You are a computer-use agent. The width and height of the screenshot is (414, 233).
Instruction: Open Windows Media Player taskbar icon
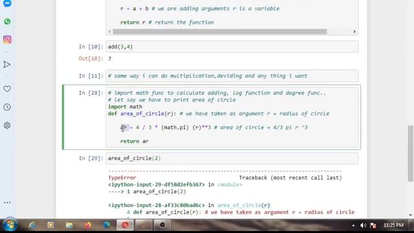(50, 225)
